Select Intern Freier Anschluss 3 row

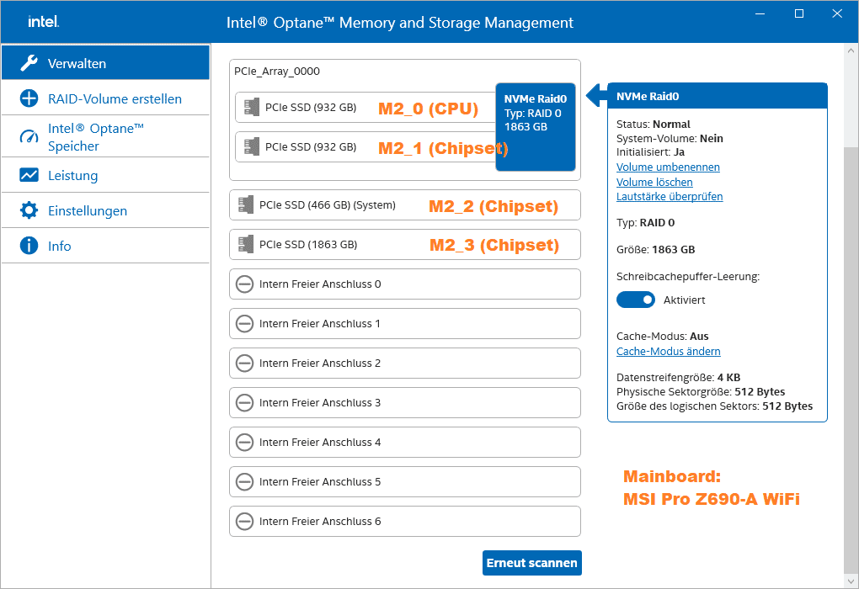(x=405, y=403)
